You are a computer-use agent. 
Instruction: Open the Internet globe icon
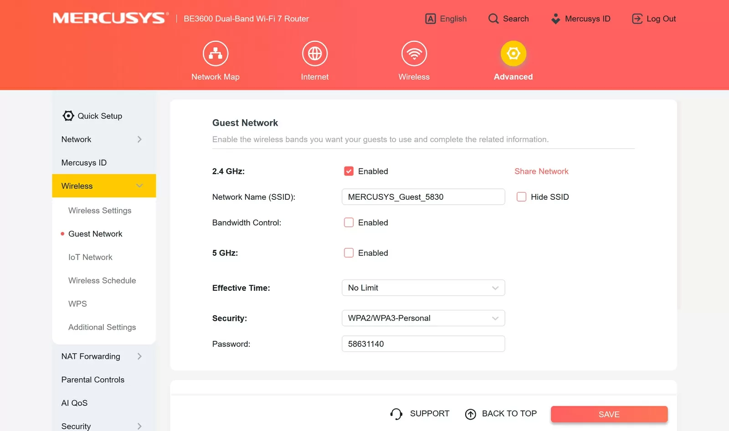click(x=315, y=54)
